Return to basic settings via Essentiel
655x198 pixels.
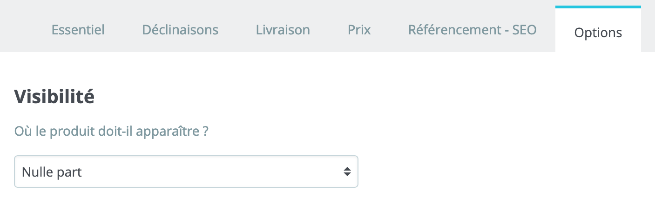[78, 30]
